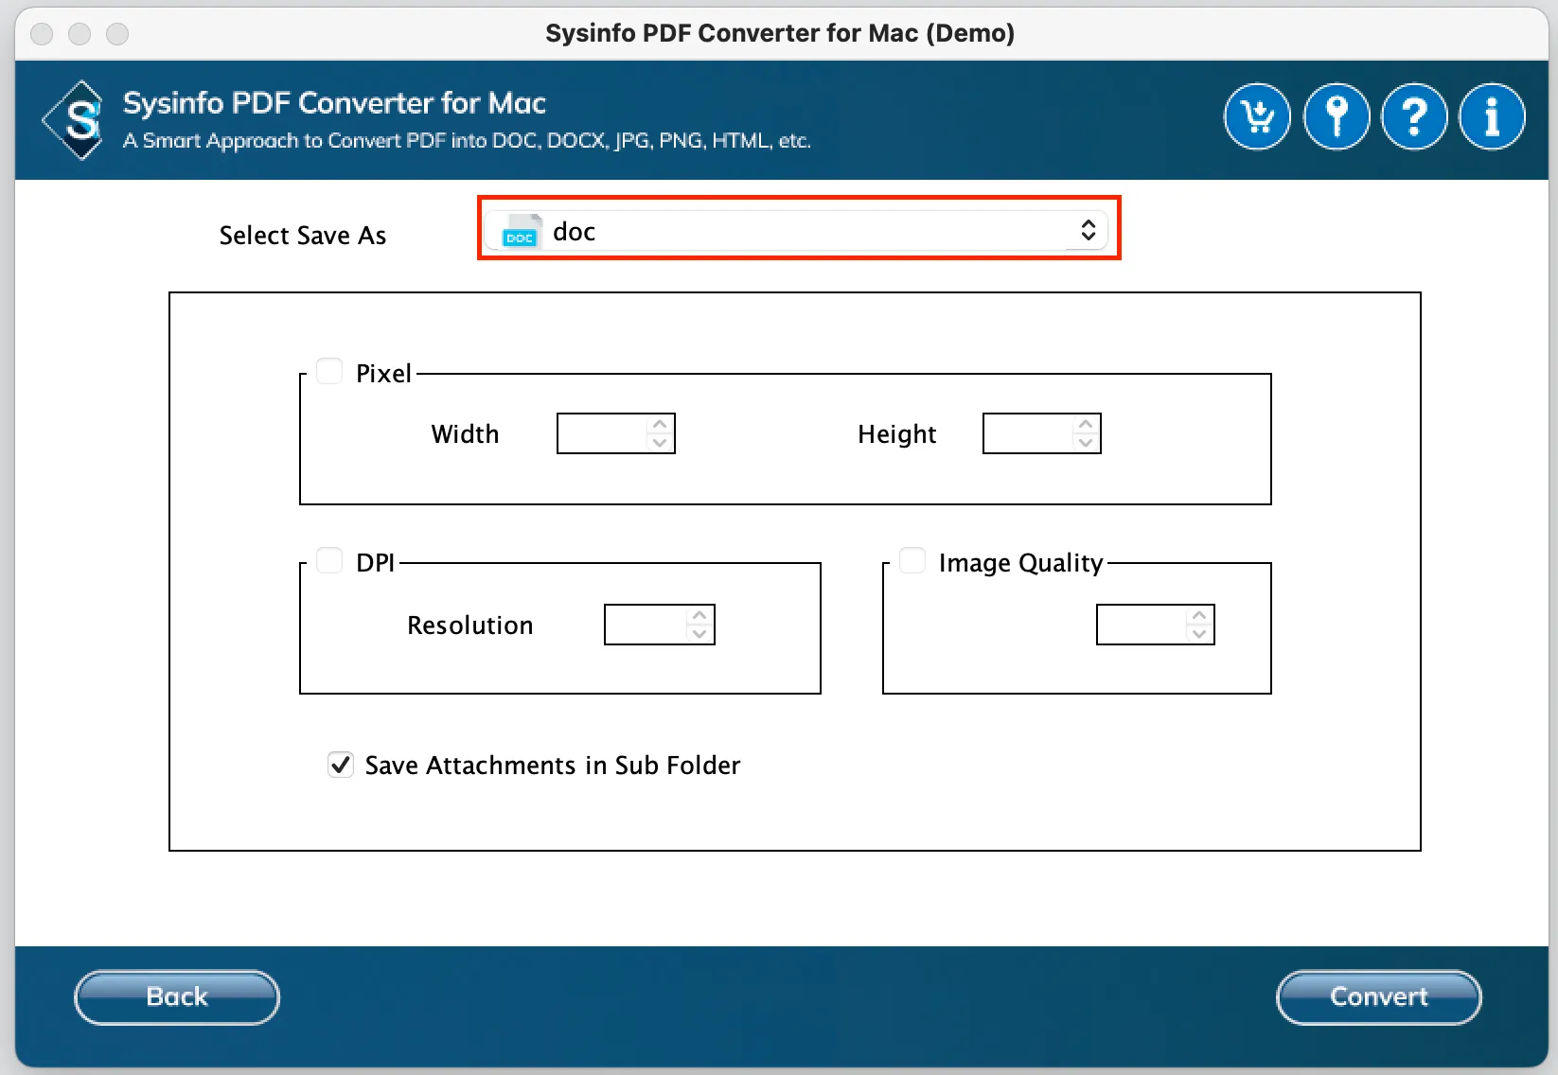Click the Height input field
Image resolution: width=1558 pixels, height=1075 pixels.
1028,433
